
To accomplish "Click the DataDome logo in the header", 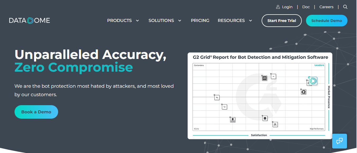I will [29, 21].
